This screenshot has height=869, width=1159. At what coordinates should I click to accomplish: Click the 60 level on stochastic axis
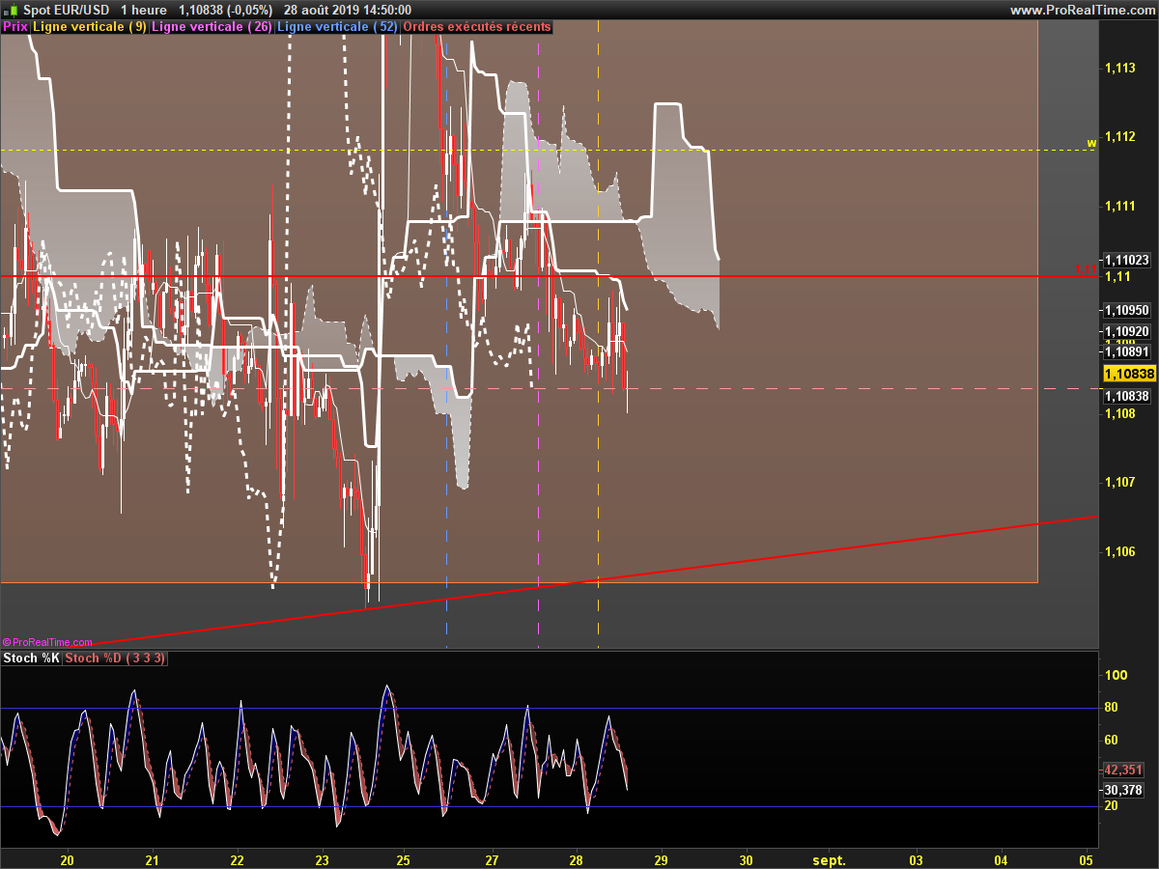click(1111, 740)
